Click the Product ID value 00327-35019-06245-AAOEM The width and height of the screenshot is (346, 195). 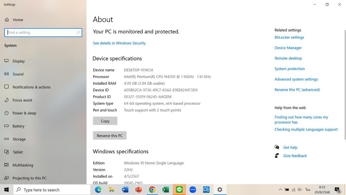[x=148, y=97]
